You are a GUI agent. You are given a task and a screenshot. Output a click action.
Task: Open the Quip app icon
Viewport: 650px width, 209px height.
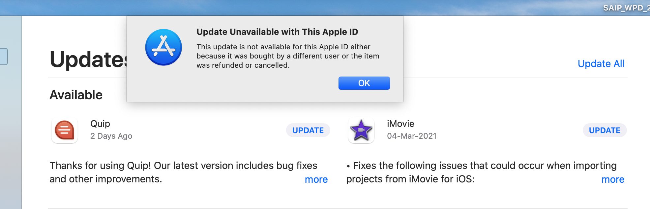click(x=65, y=130)
